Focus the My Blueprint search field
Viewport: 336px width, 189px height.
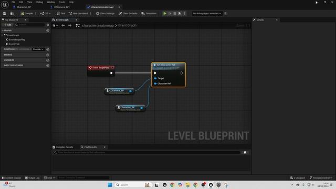click(30, 25)
